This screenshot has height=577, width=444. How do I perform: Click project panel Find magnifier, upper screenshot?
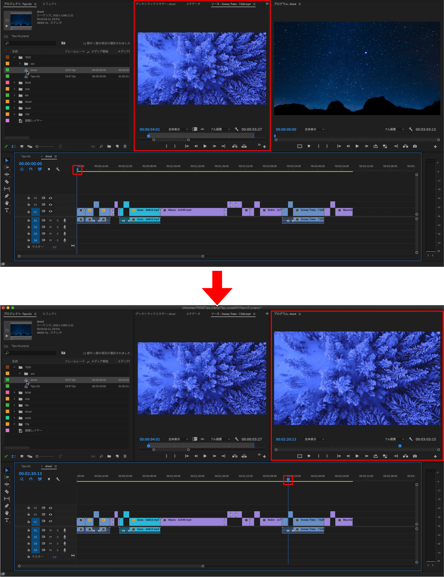point(101,146)
